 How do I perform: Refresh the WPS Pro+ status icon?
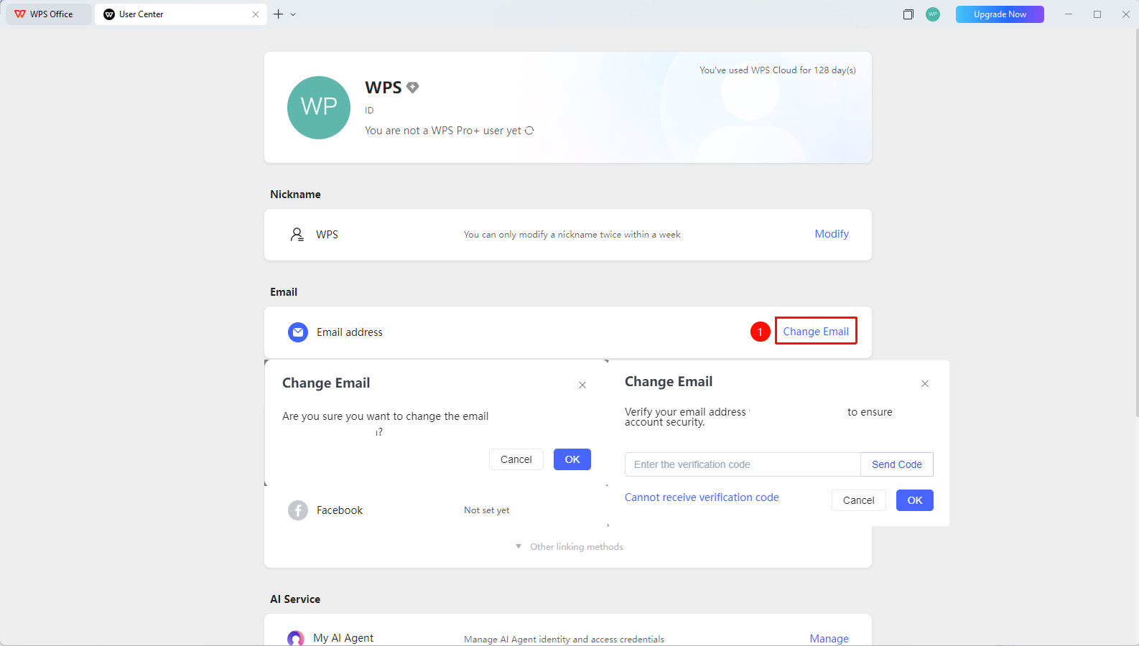click(x=529, y=131)
